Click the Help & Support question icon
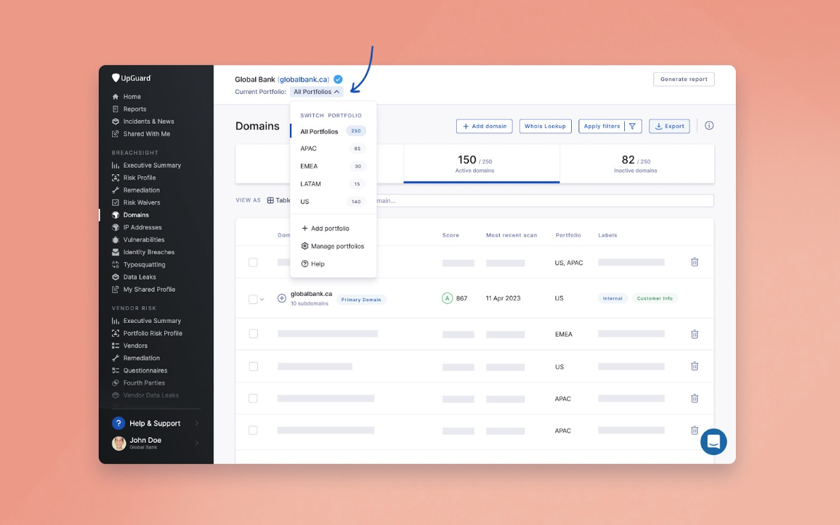Viewport: 840px width, 525px height. pyautogui.click(x=118, y=423)
